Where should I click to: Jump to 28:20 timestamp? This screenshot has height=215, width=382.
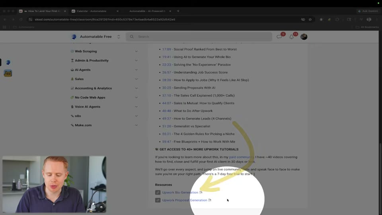coord(167,80)
